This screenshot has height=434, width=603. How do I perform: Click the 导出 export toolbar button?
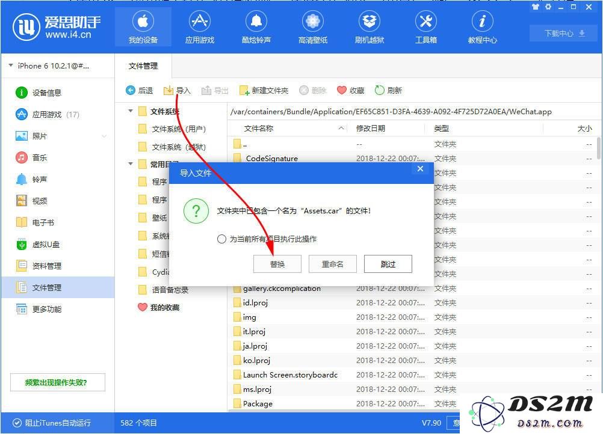coord(215,90)
